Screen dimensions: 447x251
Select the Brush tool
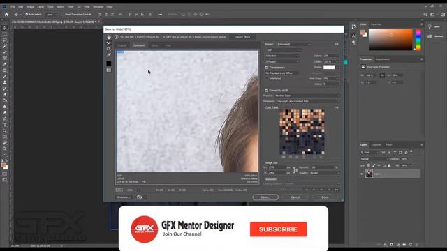(5, 76)
